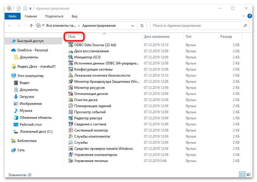Refresh the folder with the reload button
The width and height of the screenshot is (257, 182).
tap(142, 26)
